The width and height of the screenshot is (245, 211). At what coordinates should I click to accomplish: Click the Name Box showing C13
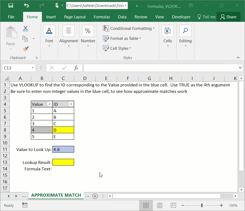(17, 68)
